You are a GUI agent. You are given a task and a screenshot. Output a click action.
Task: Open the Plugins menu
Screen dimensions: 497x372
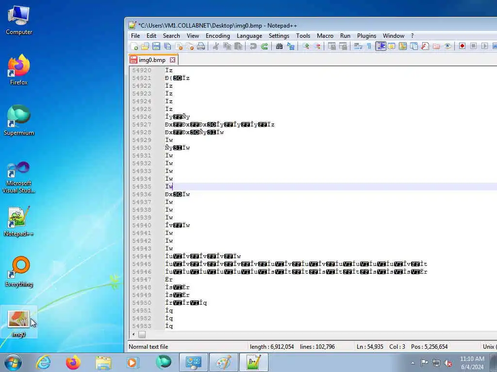(367, 36)
